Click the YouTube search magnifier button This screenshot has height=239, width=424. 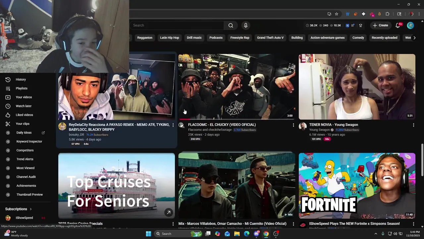coord(231,25)
